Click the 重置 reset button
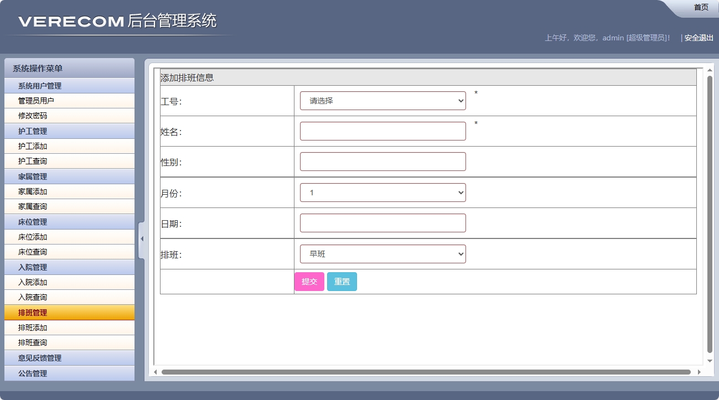Viewport: 719px width, 400px height. (x=342, y=281)
